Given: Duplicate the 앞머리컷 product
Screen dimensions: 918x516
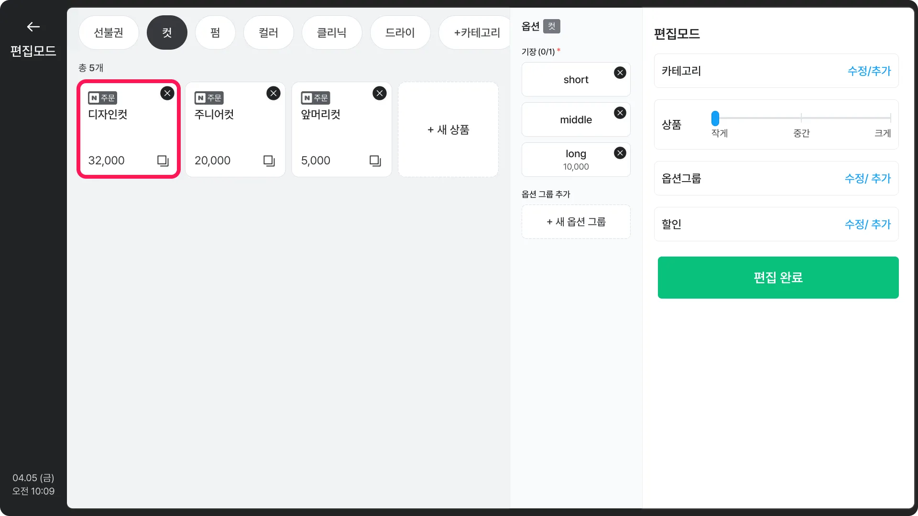Looking at the screenshot, I should point(375,161).
